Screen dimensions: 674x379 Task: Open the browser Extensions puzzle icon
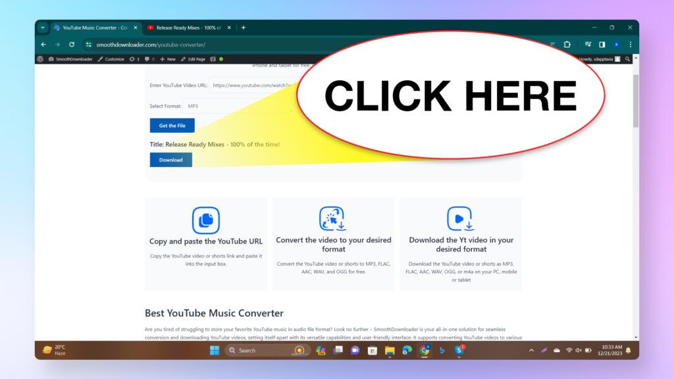(567, 44)
